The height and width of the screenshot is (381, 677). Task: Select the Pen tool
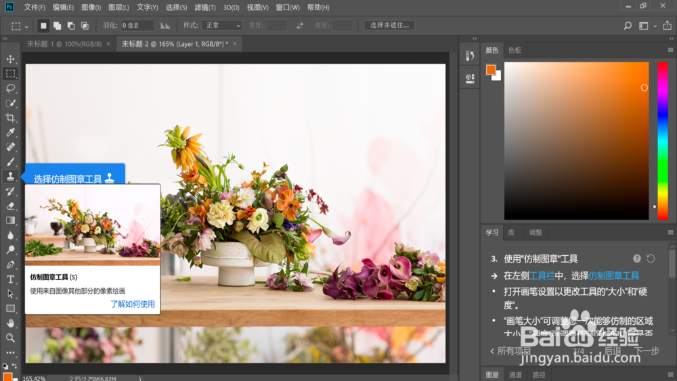coord(10,265)
